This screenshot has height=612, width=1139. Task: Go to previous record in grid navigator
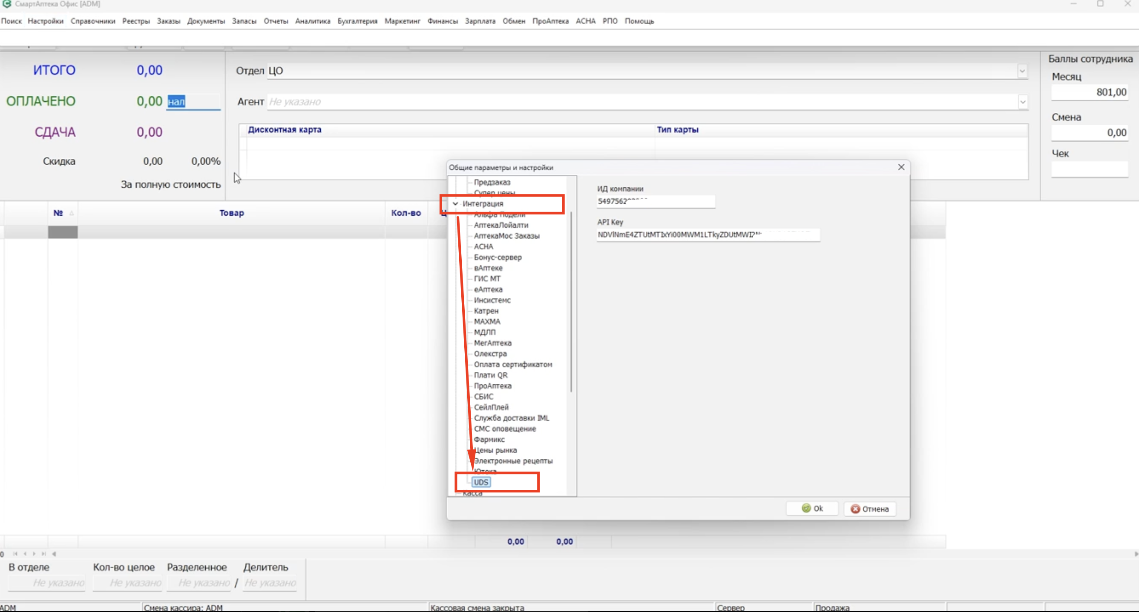(25, 554)
